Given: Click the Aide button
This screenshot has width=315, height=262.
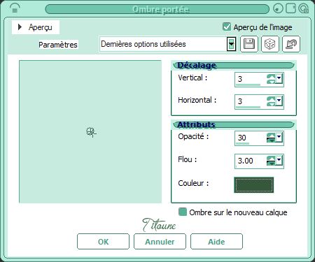Looking at the screenshot, I should click(x=216, y=242).
